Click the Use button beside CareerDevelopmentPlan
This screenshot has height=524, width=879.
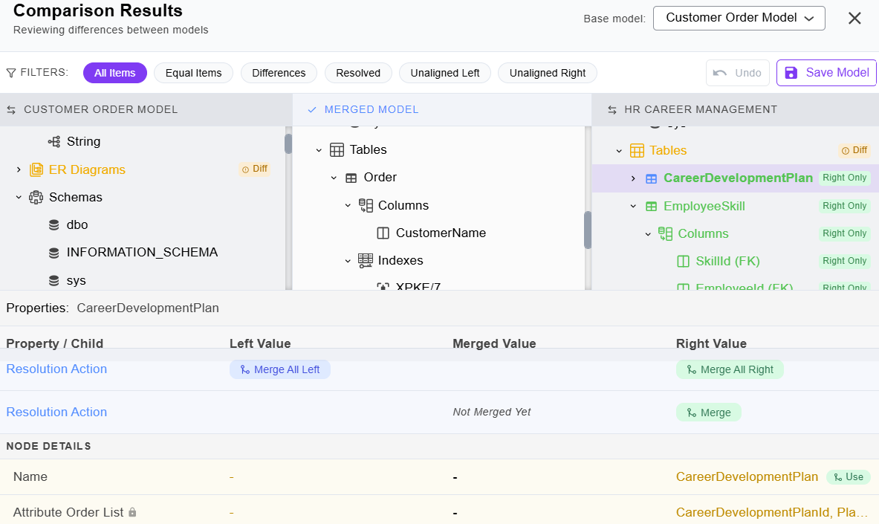849,477
